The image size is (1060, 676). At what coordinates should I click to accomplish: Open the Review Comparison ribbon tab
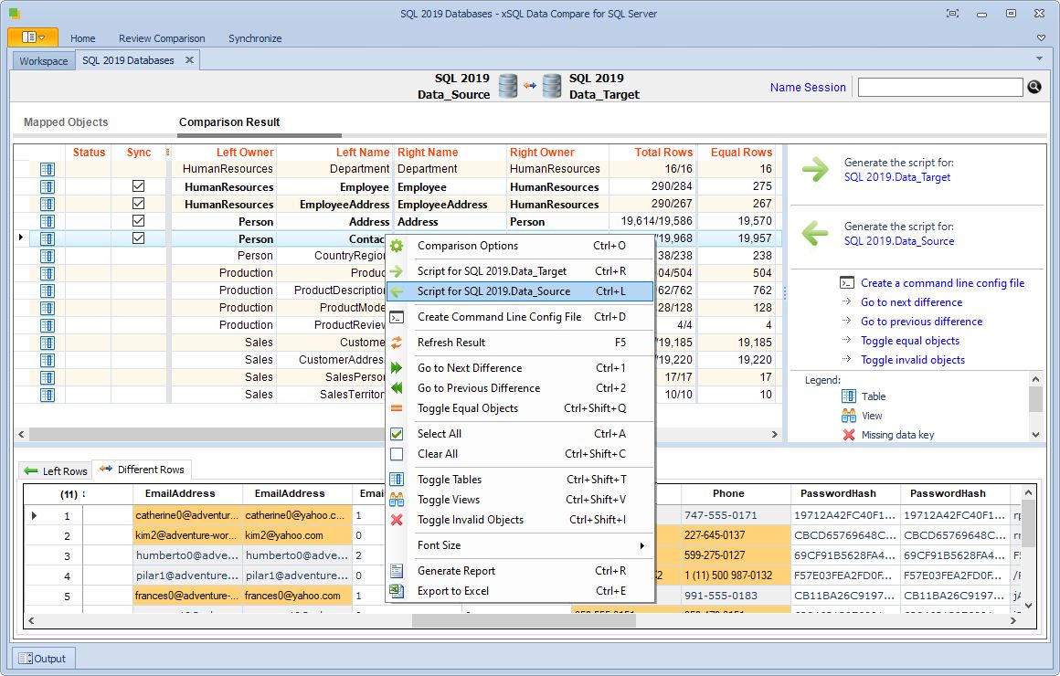(x=162, y=38)
